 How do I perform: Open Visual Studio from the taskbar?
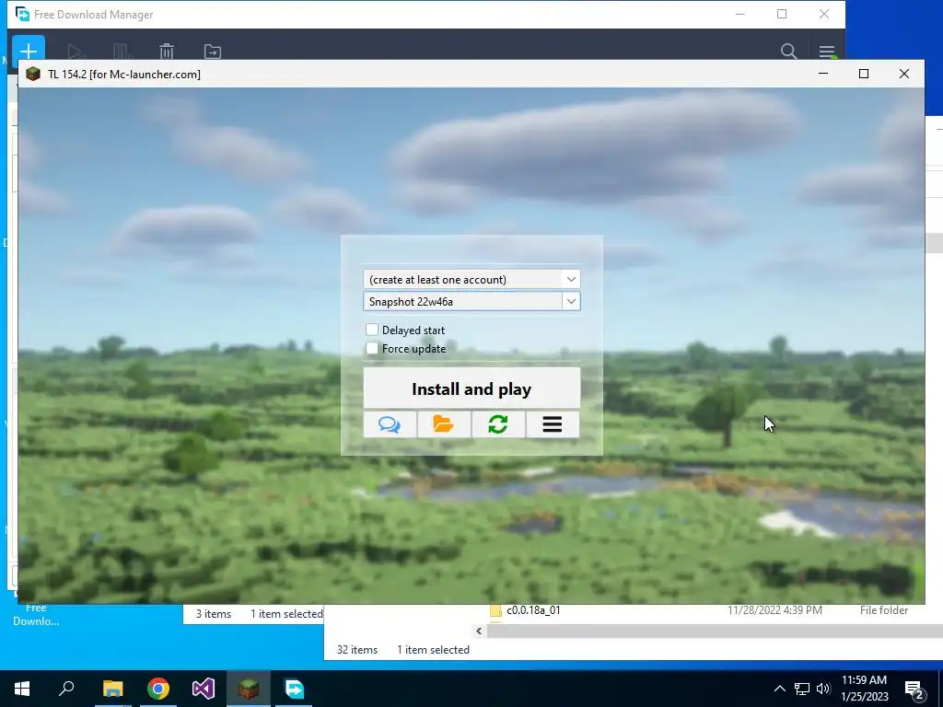point(204,689)
